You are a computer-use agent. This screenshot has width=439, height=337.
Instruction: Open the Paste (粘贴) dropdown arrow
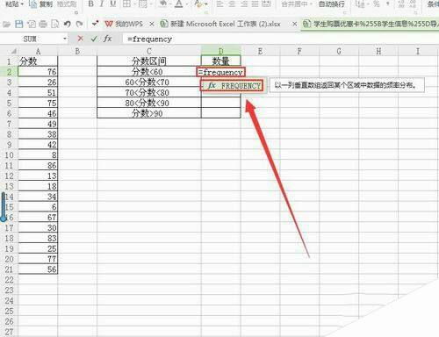(22, 5)
